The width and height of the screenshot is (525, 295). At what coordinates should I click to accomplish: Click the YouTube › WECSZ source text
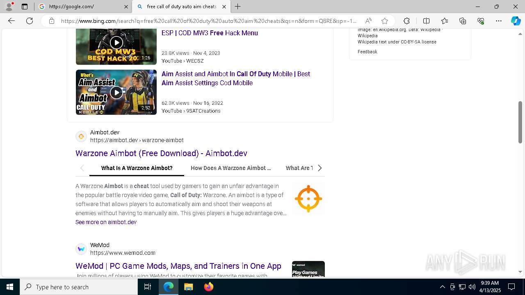pos(183,61)
